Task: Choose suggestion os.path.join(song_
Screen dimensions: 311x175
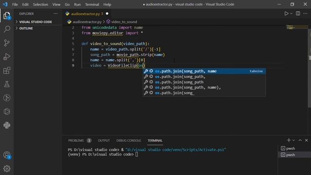Action: click(x=204, y=93)
